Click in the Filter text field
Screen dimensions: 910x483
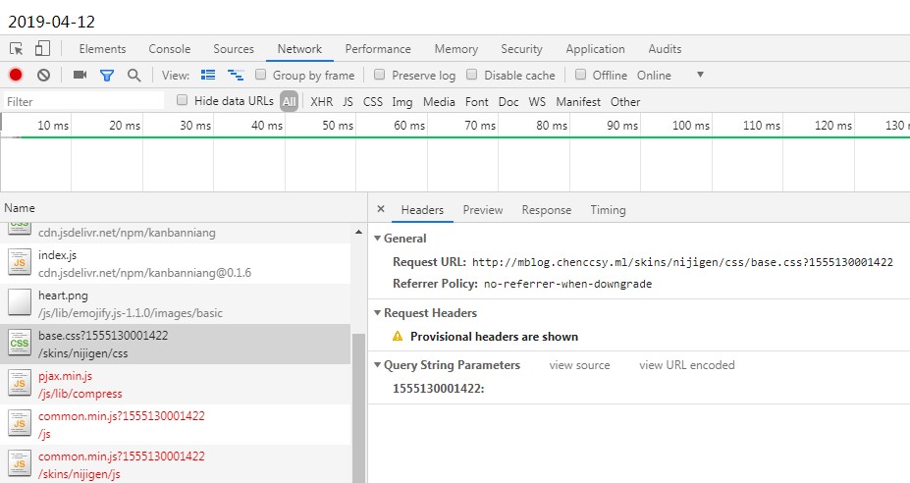(x=83, y=101)
